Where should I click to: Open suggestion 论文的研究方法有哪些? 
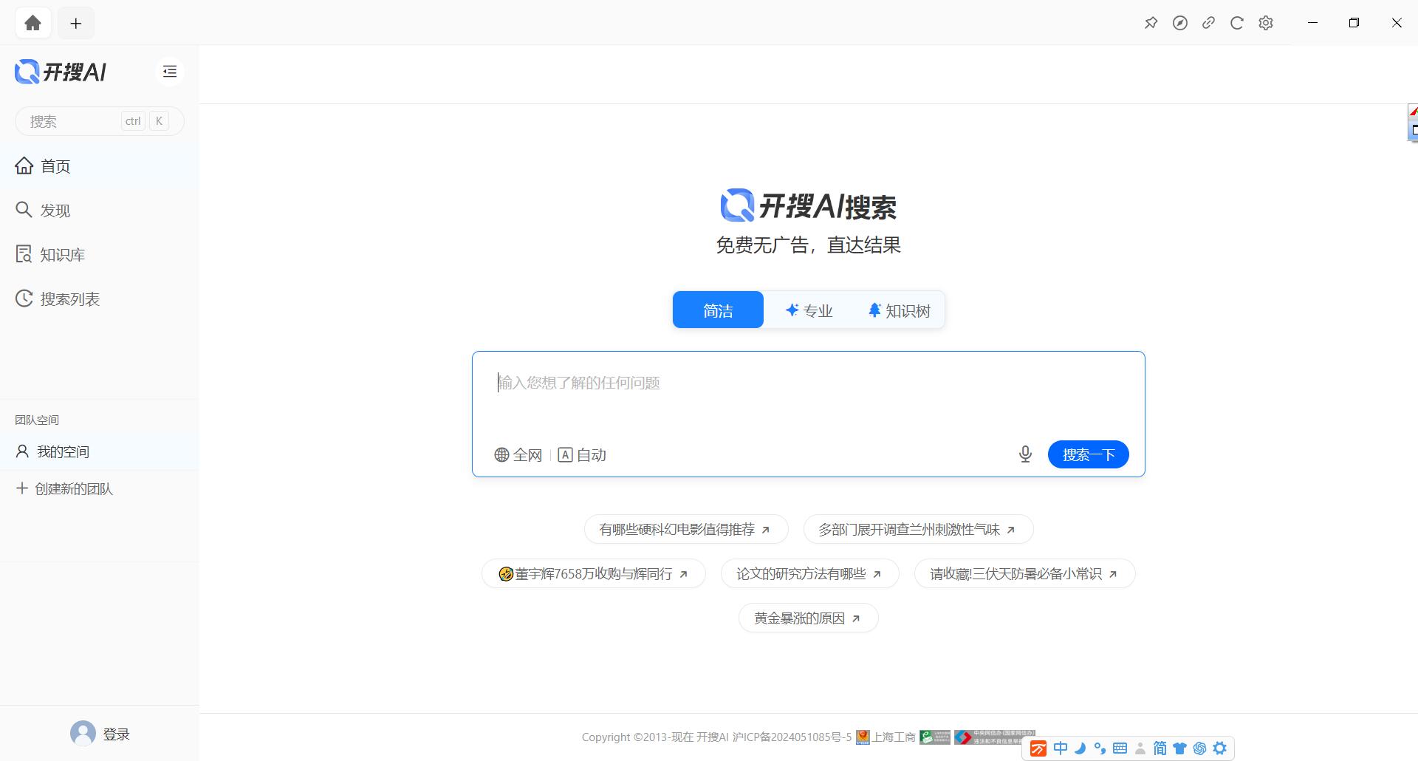pos(810,574)
